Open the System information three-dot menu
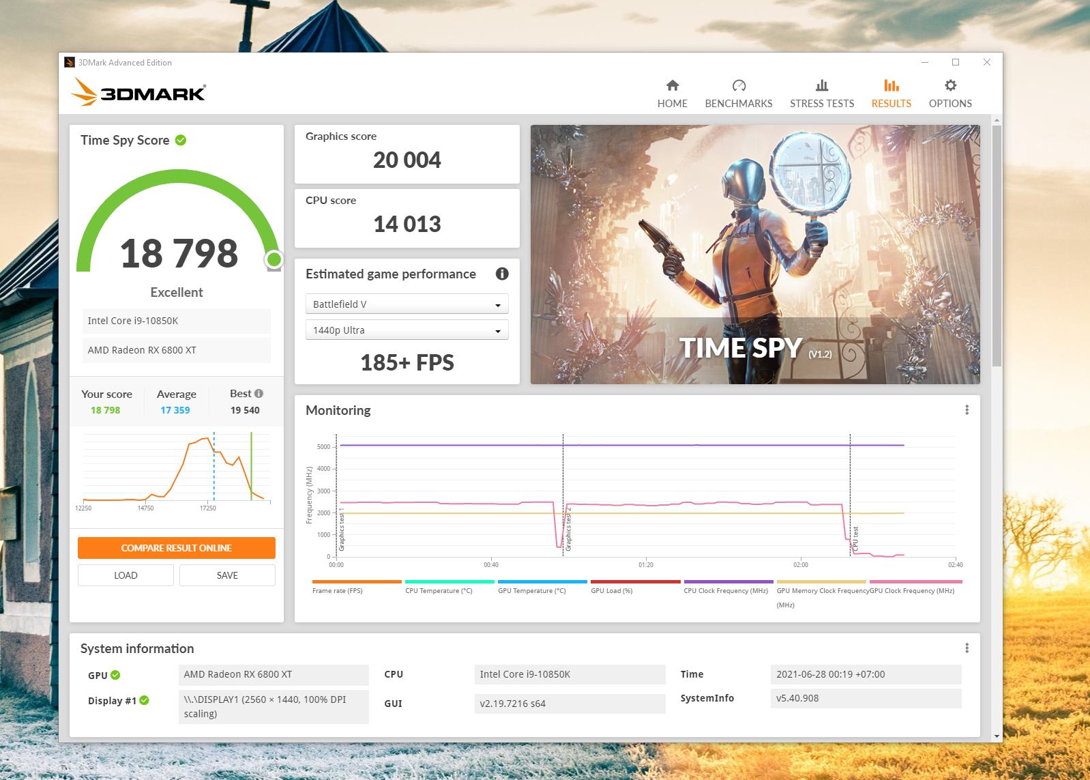The height and width of the screenshot is (780, 1090). coord(967,648)
